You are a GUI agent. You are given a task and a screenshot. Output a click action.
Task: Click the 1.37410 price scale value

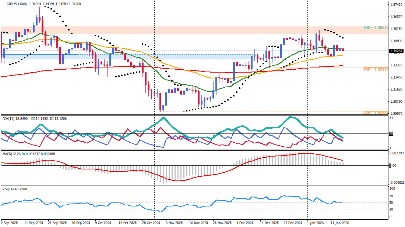tap(397, 5)
